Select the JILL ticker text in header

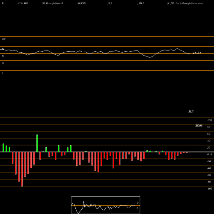point(142,3)
